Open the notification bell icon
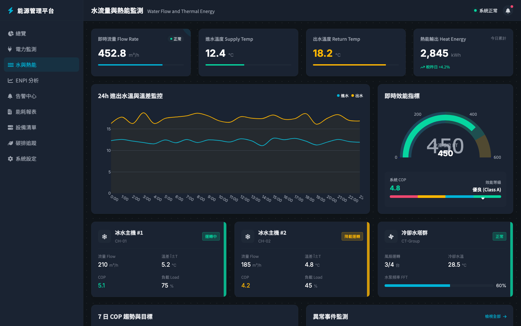The image size is (521, 326). 508,11
